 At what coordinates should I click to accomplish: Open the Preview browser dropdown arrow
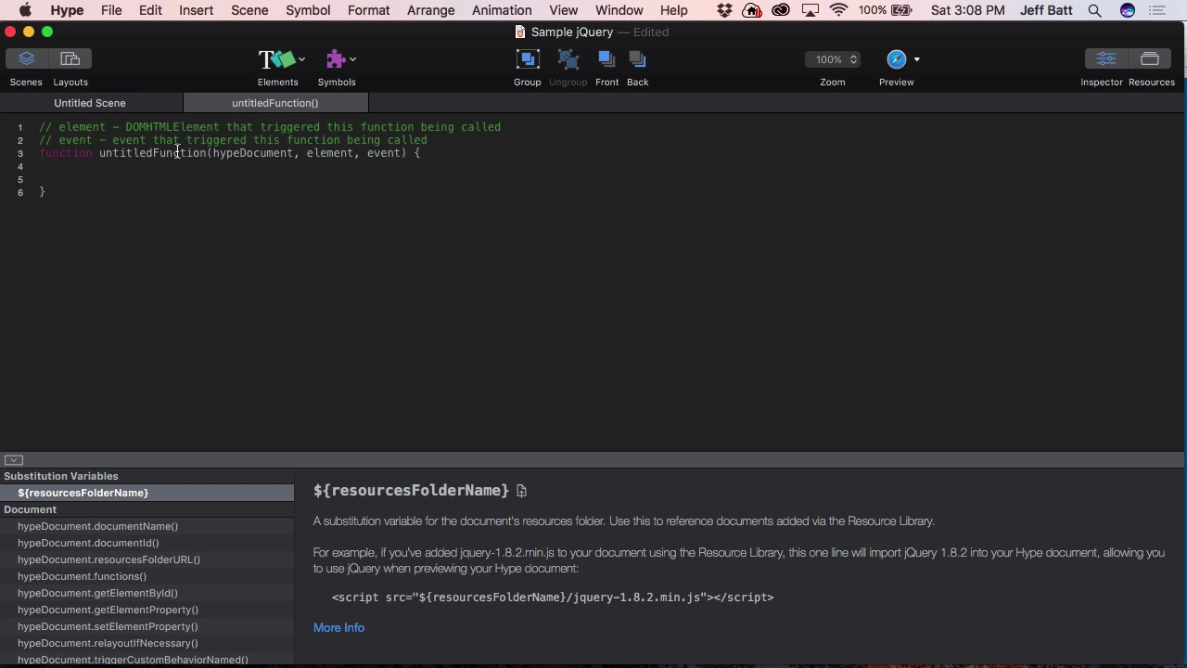tap(916, 59)
